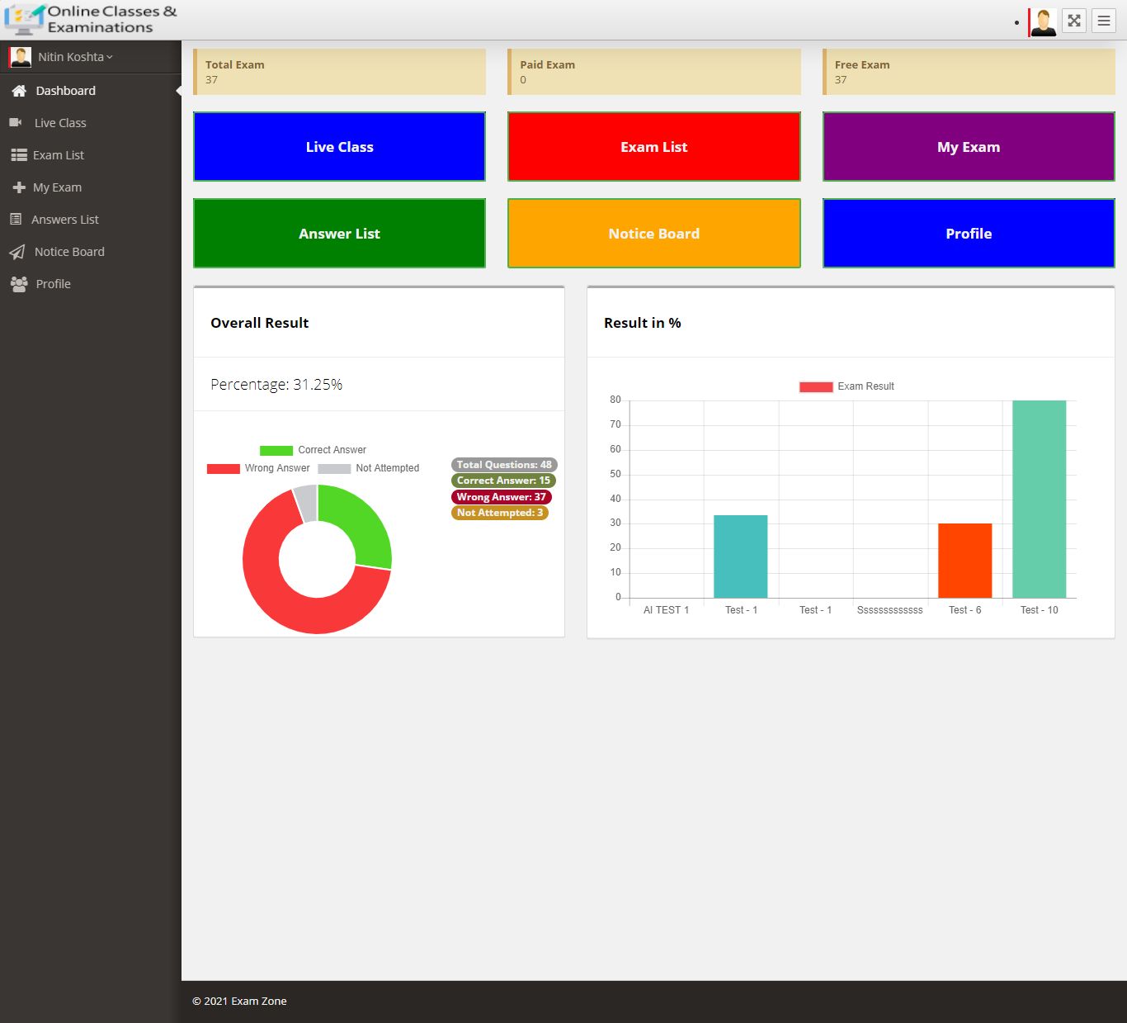
Task: Click the Ssssssssssss axis label
Action: click(890, 610)
